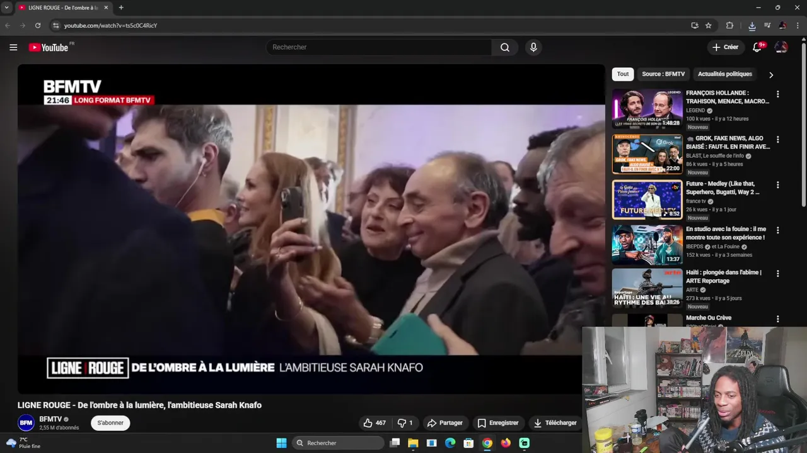Select the Source : BFMTV chip
The image size is (807, 453).
[663, 74]
